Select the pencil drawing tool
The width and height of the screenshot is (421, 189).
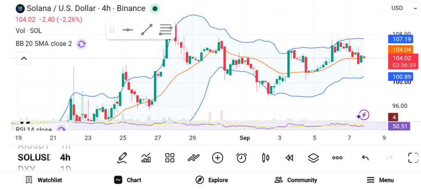122,158
